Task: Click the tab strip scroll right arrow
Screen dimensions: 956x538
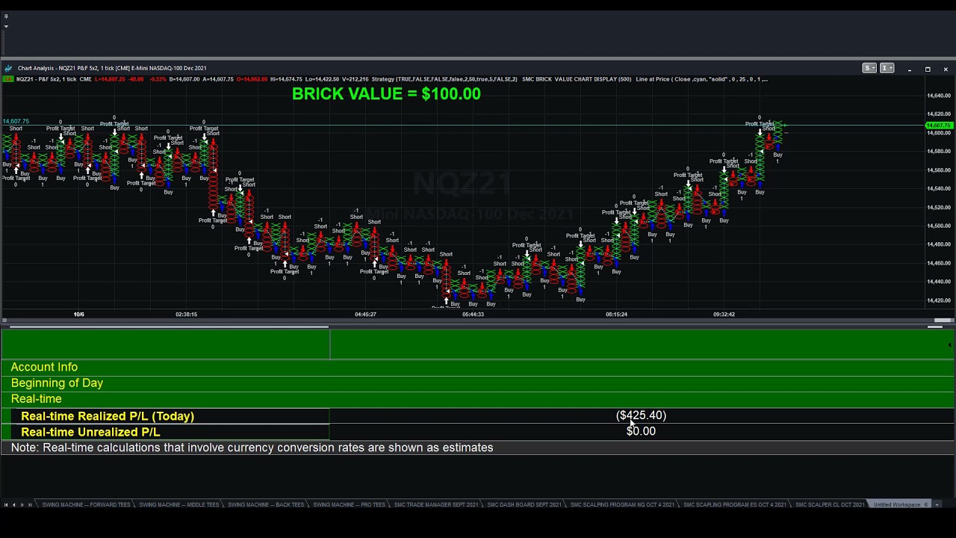Action: click(x=938, y=504)
